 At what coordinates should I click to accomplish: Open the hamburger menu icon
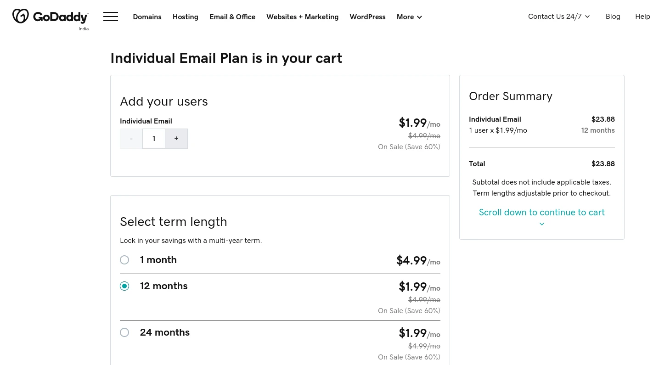111,17
